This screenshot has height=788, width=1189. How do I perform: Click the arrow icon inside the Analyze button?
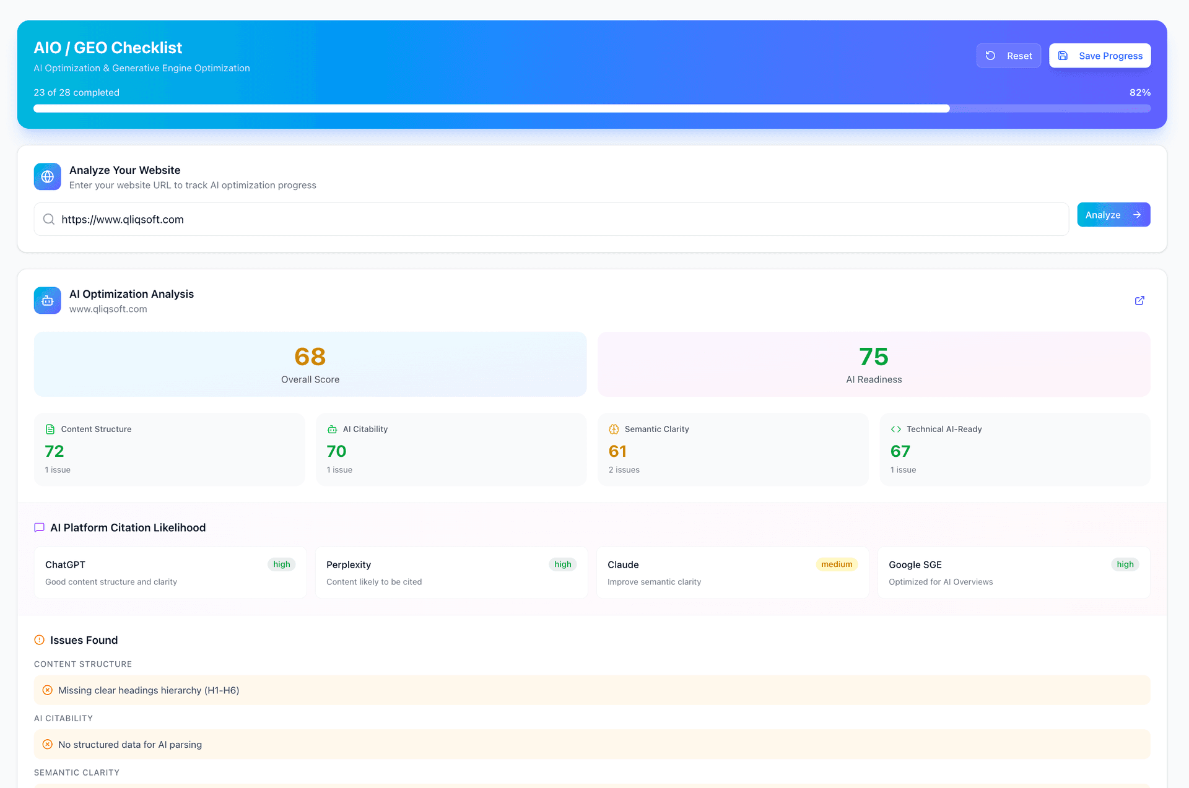1137,214
